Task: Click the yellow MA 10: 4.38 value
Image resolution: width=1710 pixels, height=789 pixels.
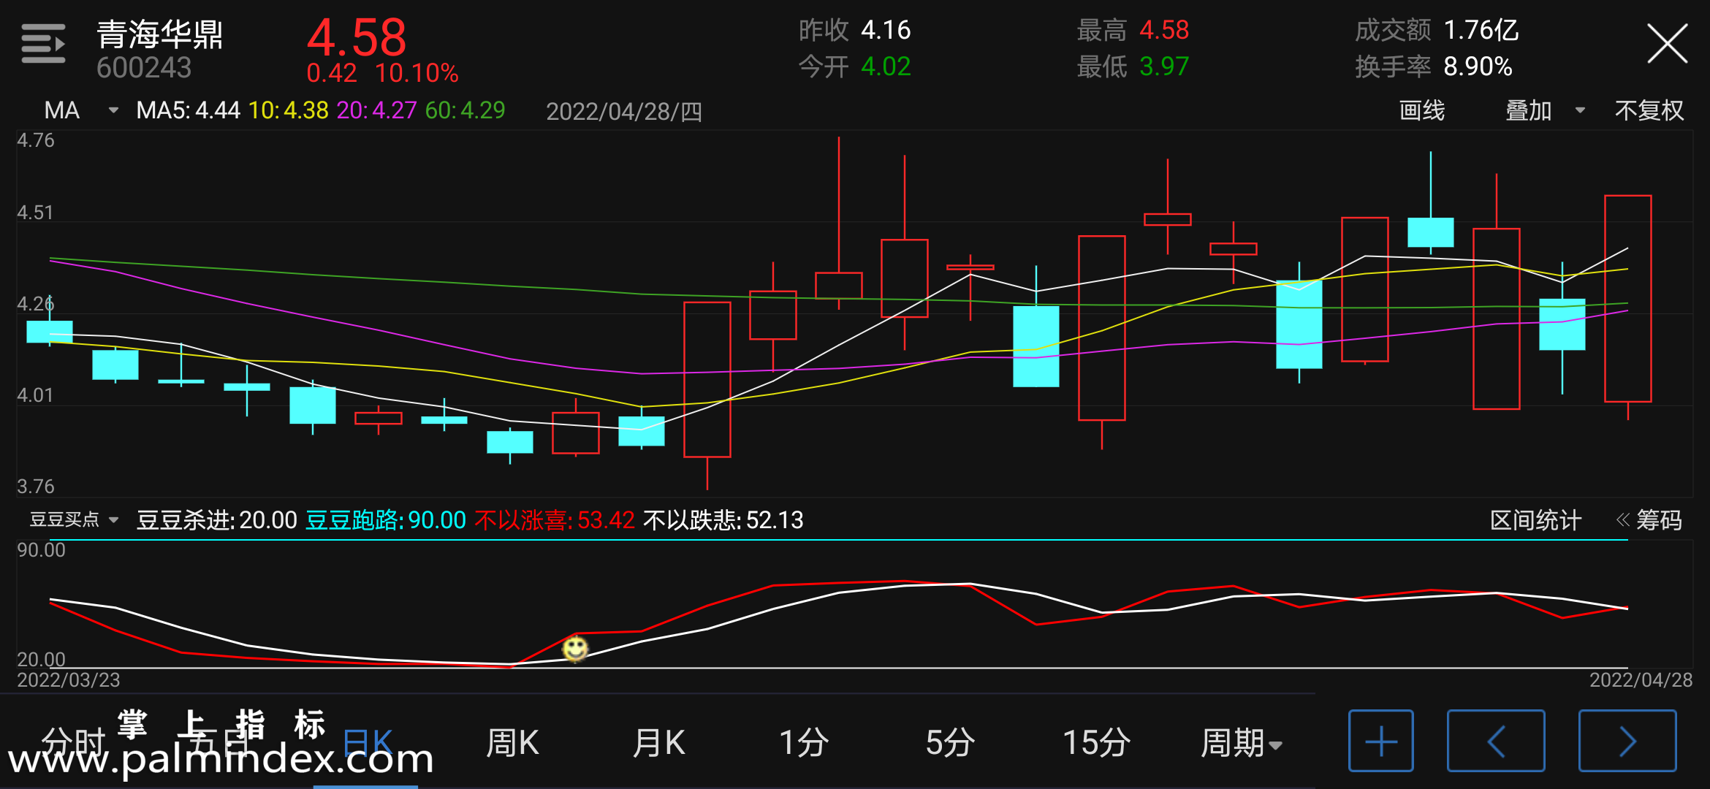Action: tap(289, 110)
